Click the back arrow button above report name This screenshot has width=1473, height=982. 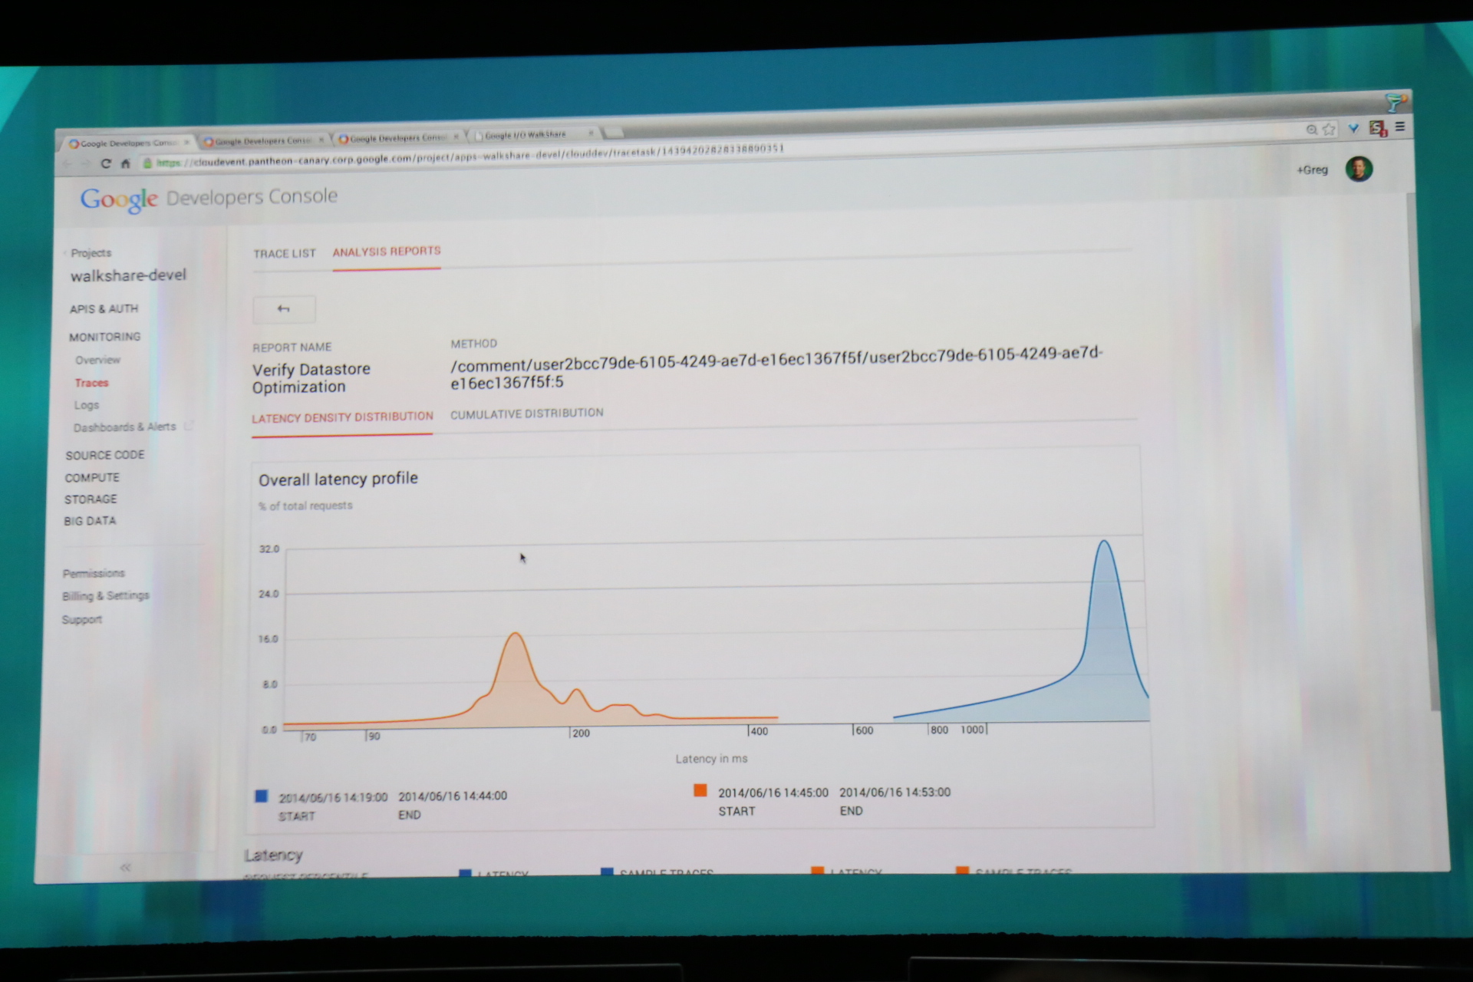tap(284, 309)
